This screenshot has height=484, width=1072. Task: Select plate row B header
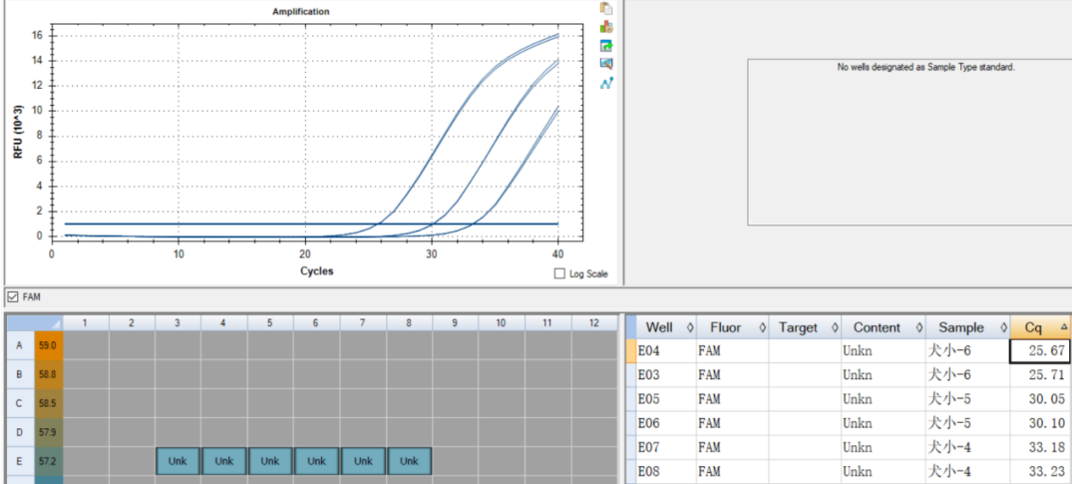(20, 374)
